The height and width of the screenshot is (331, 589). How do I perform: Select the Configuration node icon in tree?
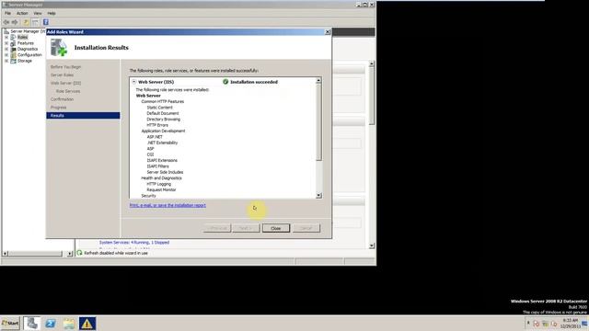click(13, 55)
